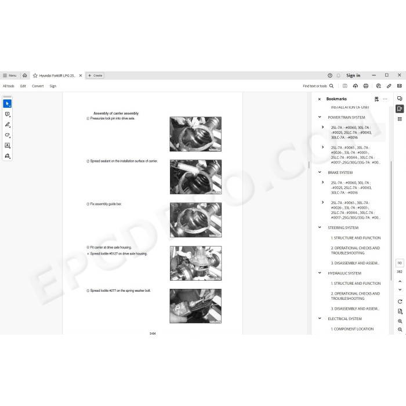Open POWER TRAIN SYSTEM bookmark
This screenshot has width=406, height=406.
(x=346, y=118)
